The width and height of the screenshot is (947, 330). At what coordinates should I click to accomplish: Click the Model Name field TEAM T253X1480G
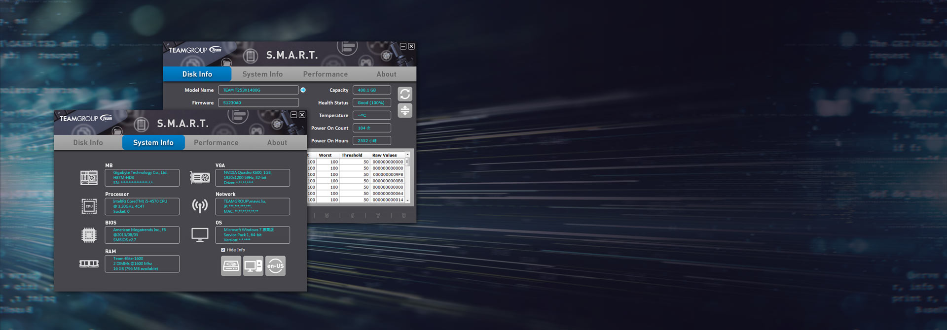point(258,90)
